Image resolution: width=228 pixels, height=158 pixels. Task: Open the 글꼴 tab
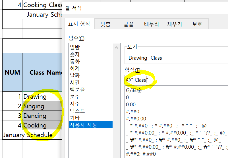128,24
